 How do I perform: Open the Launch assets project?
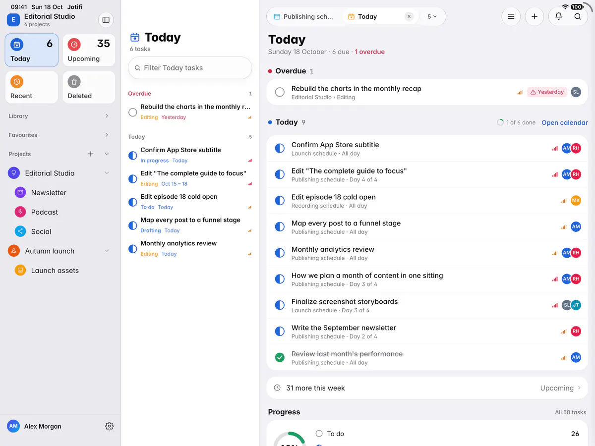(x=55, y=270)
